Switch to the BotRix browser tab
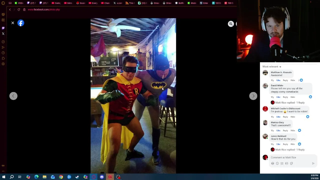 pos(179,3)
